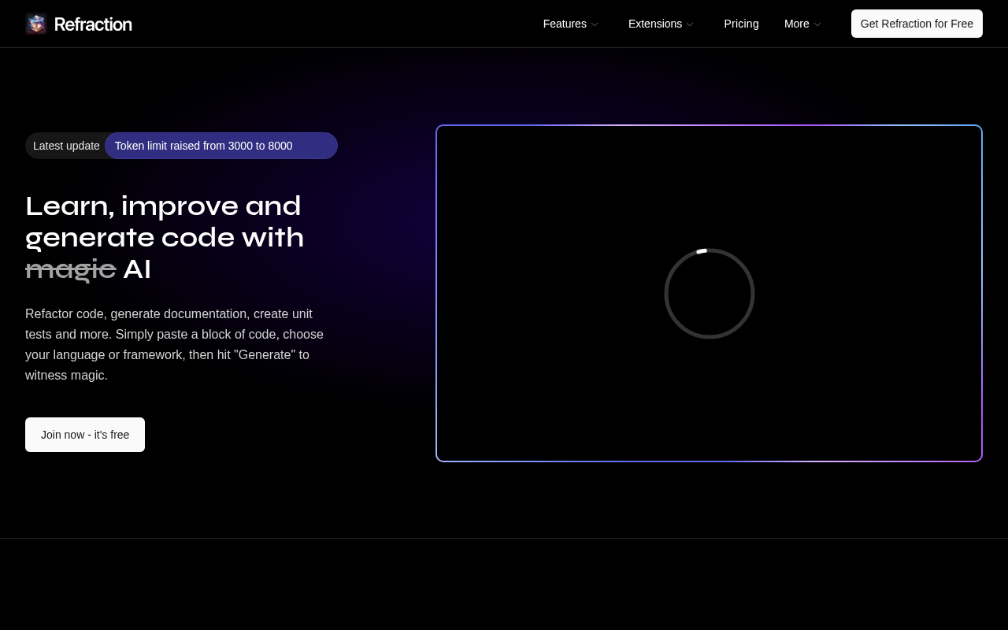Click the loading spinner in the preview panel
This screenshot has width=1008, height=630.
click(709, 294)
